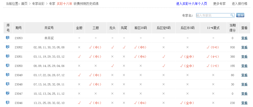Click the row number 7 badge icon
The width and height of the screenshot is (253, 107).
click(x=8, y=93)
